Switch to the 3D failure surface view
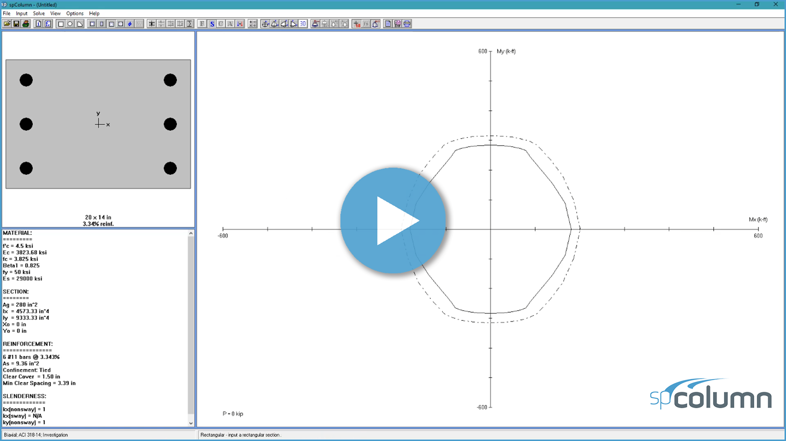The width and height of the screenshot is (786, 441). coord(303,24)
